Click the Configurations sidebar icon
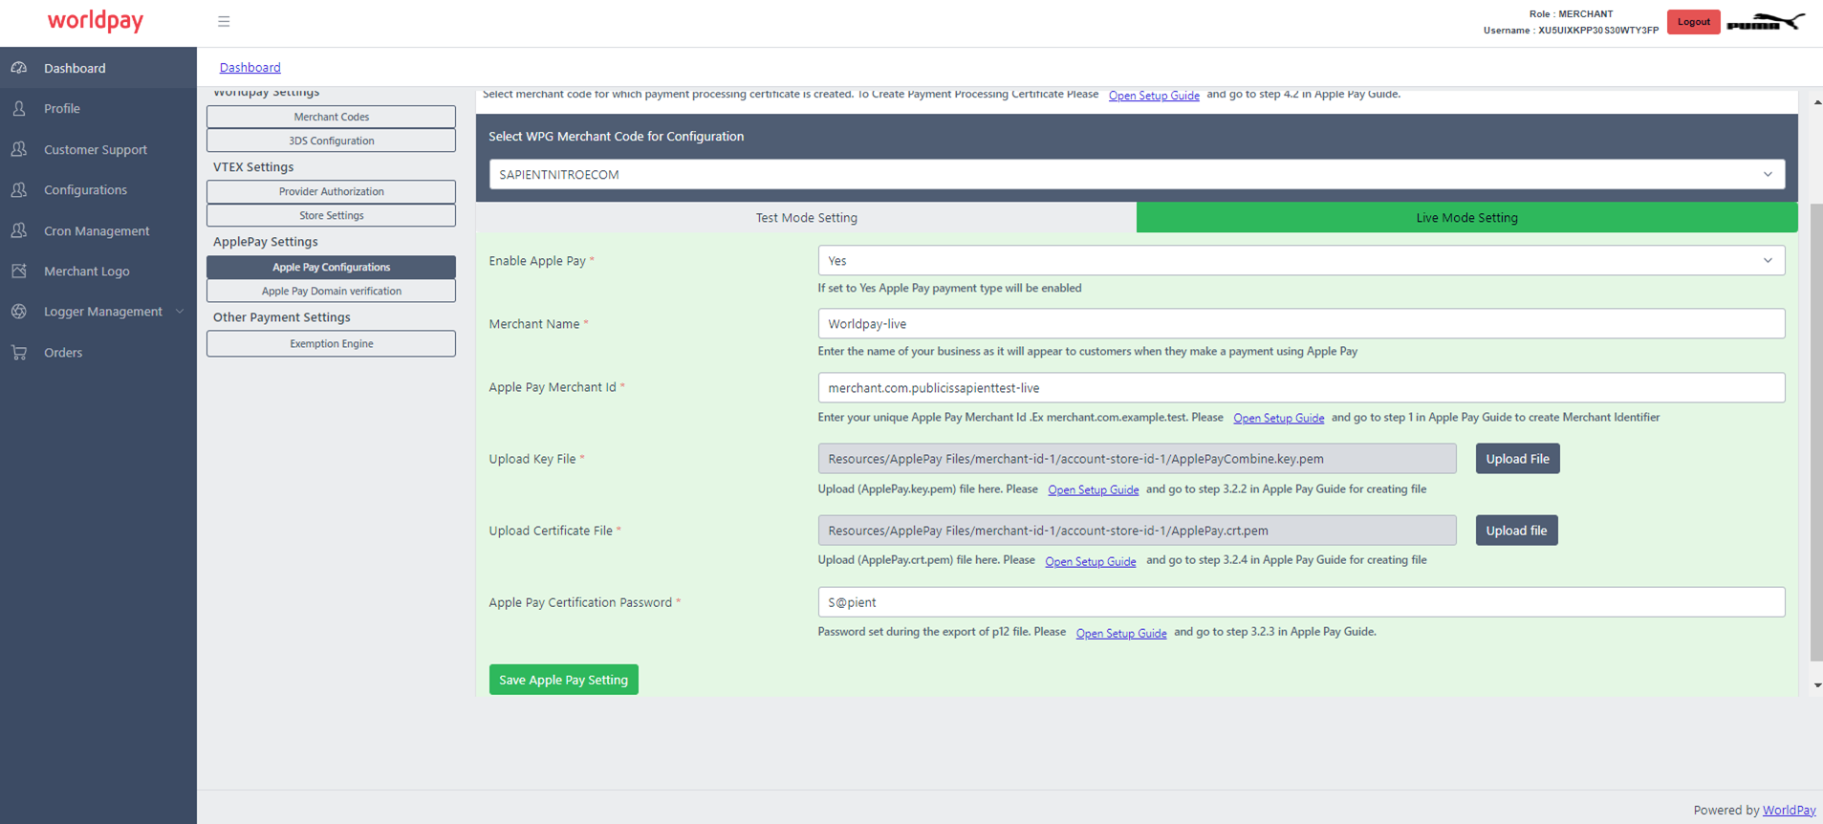1823x824 pixels. point(19,190)
